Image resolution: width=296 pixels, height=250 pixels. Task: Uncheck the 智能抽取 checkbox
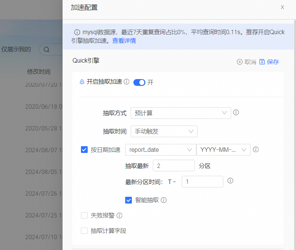click(129, 200)
